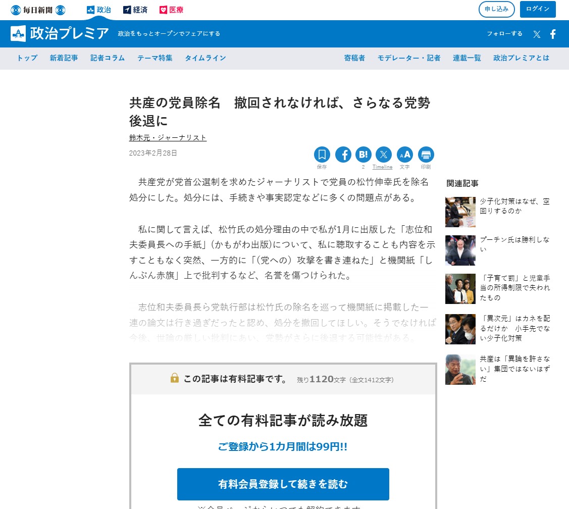Screen dimensions: 569x509
Task: Print the article using 印刷 icon
Action: tap(426, 155)
